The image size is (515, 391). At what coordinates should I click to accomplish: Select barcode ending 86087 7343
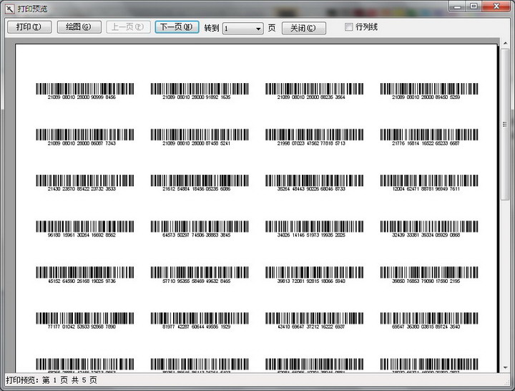coord(84,137)
